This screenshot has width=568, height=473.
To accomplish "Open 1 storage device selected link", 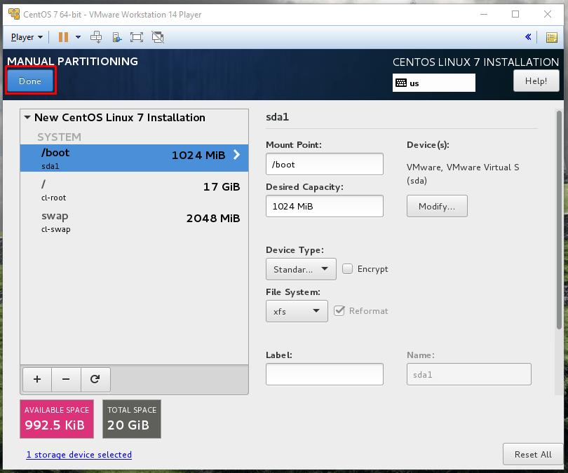I will pos(79,455).
